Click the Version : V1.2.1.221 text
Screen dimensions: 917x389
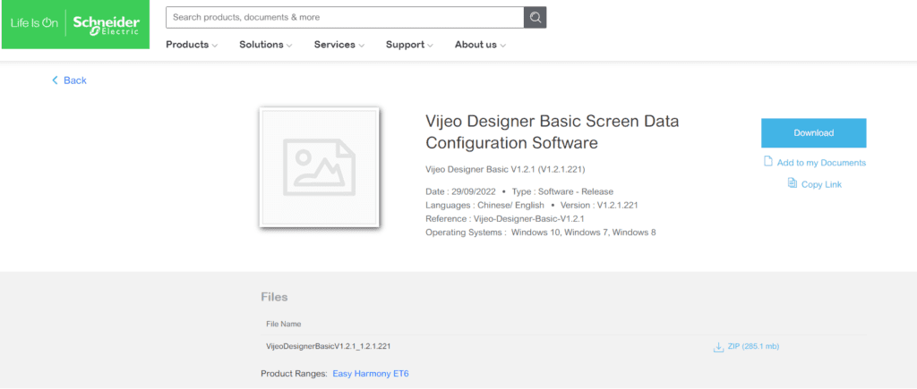(x=599, y=205)
